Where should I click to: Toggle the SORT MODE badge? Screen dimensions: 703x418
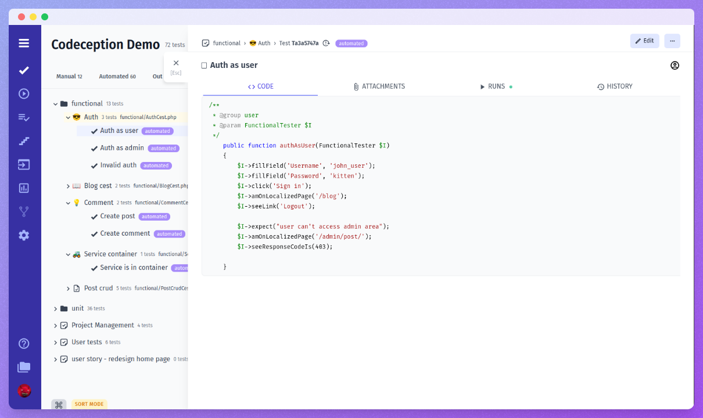coord(89,404)
